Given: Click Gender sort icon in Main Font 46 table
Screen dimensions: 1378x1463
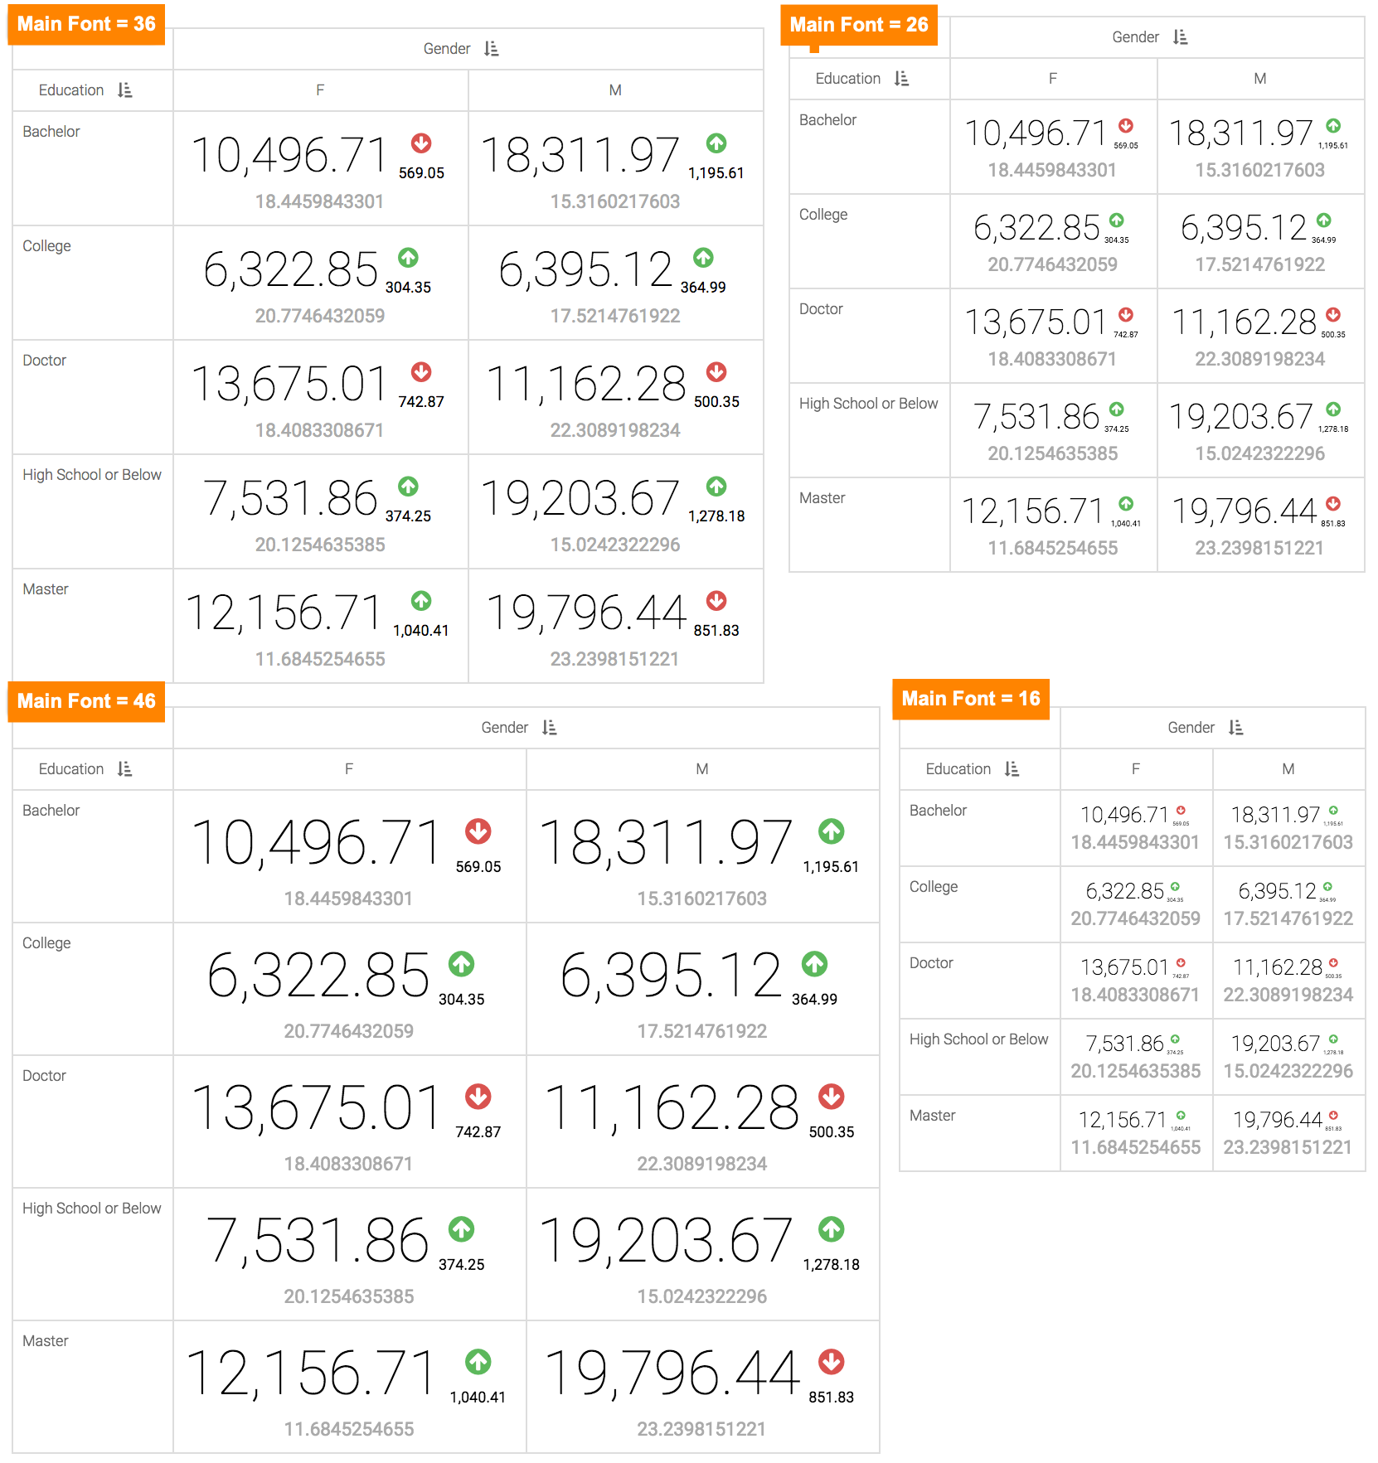Looking at the screenshot, I should (550, 728).
